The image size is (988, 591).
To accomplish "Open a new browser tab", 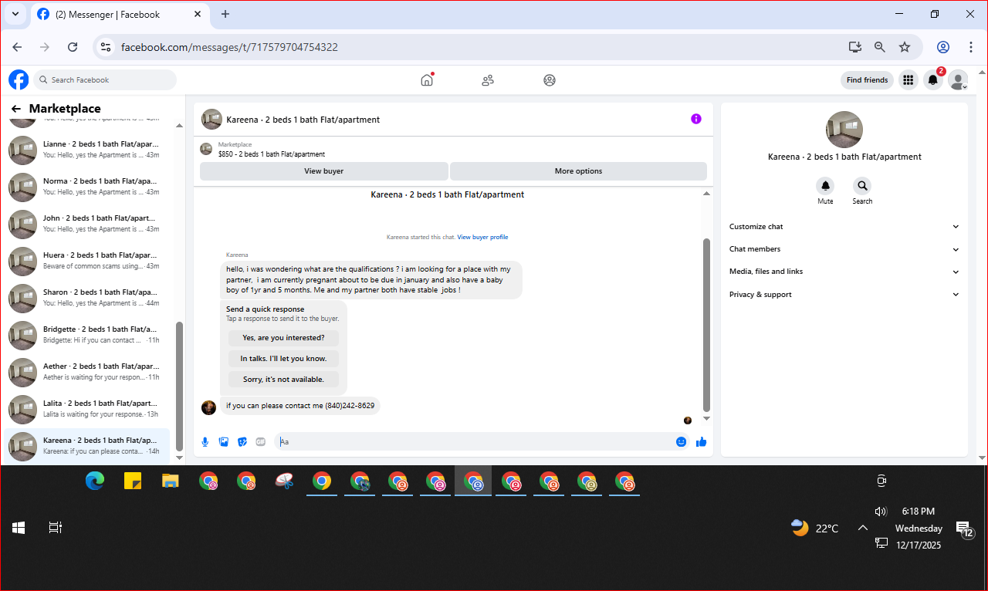I will [x=225, y=14].
